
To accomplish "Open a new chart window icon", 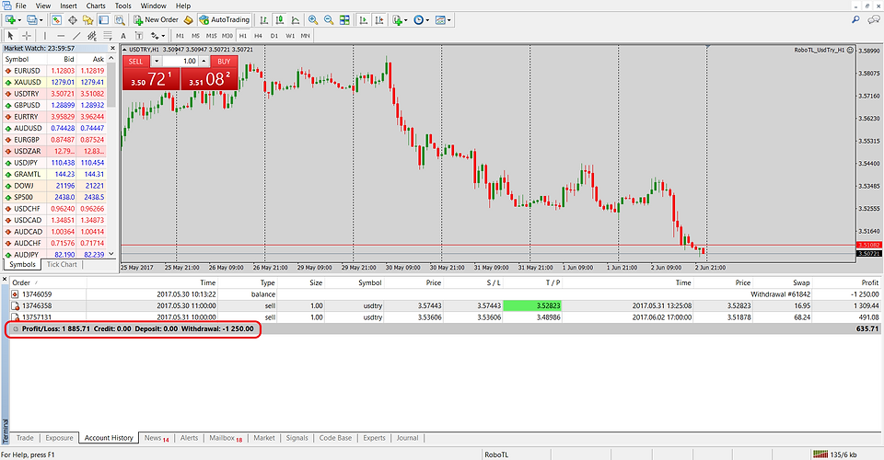I will (9, 19).
